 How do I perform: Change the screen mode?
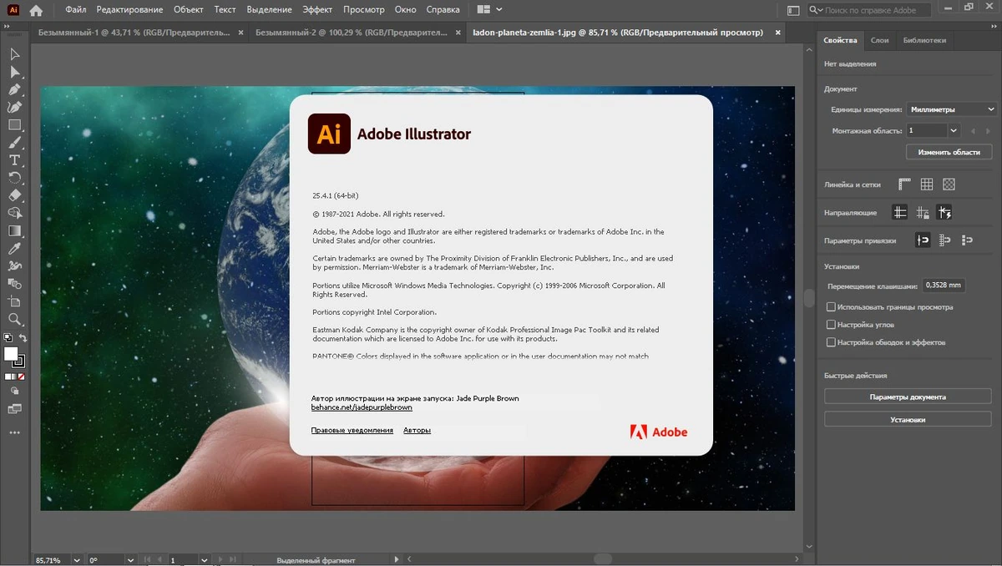point(14,408)
